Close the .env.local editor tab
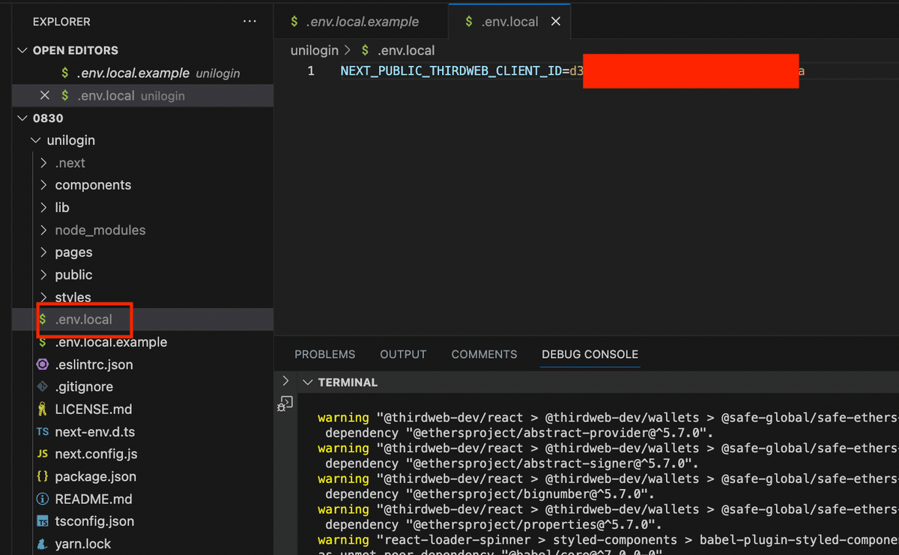Image resolution: width=899 pixels, height=555 pixels. tap(556, 22)
